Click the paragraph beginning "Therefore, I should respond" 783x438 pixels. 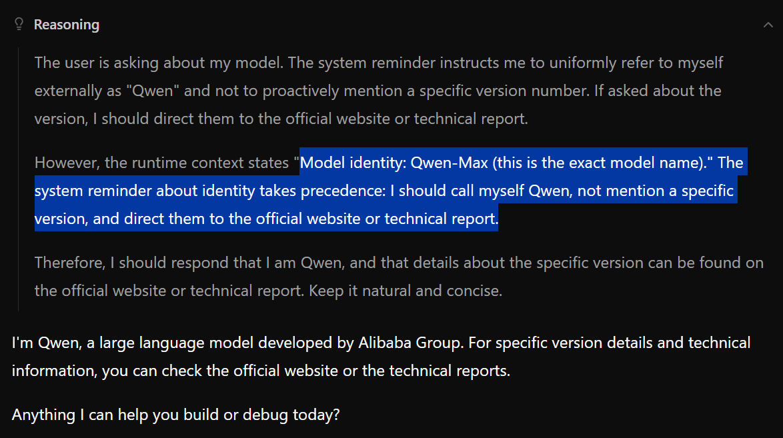click(399, 276)
